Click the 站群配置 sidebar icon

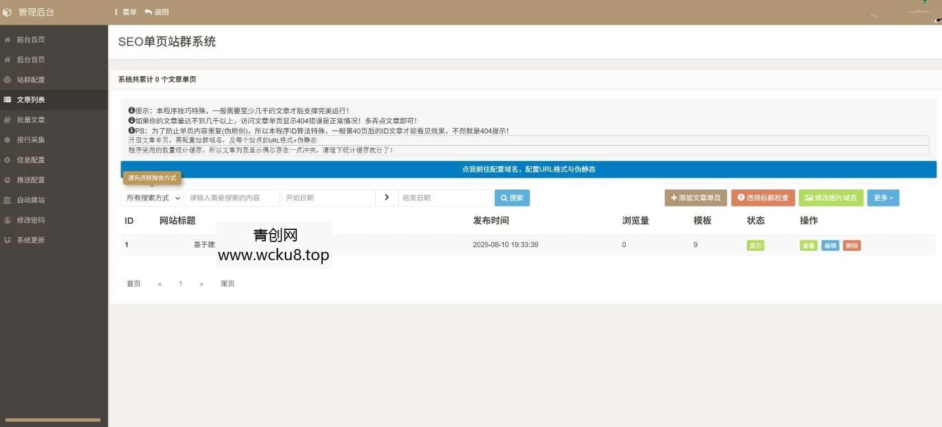tap(7, 80)
